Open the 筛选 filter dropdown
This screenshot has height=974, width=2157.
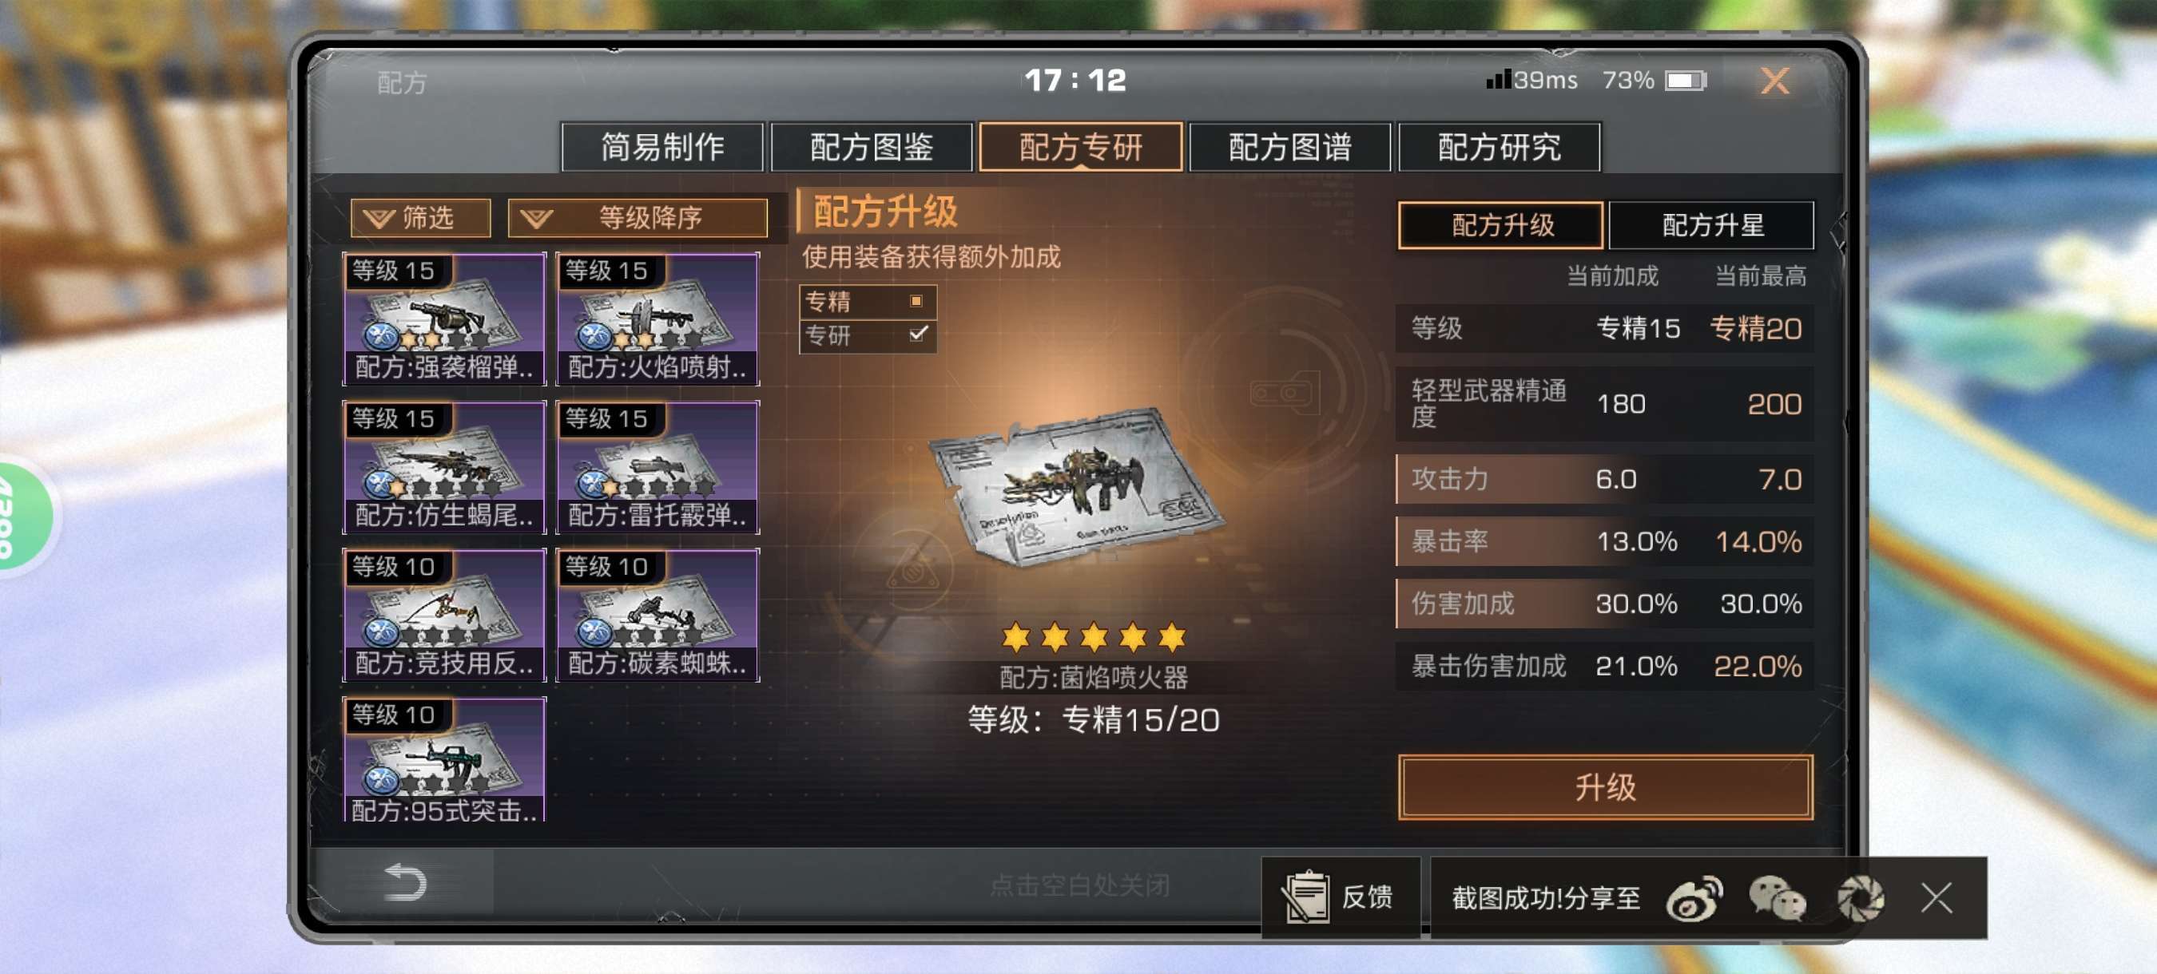click(420, 218)
